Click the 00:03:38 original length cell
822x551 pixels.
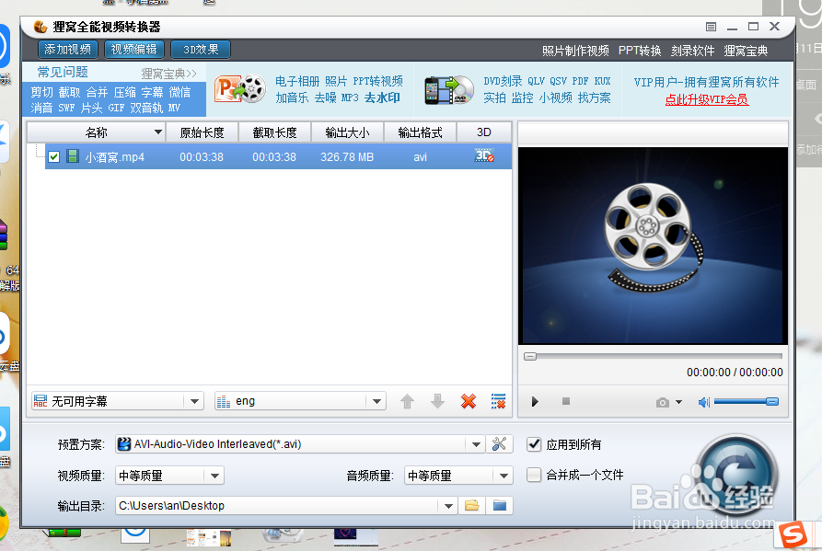(x=202, y=157)
